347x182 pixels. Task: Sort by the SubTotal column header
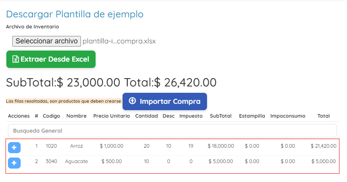(220, 116)
